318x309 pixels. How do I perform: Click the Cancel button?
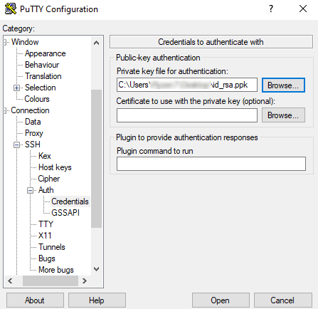[283, 300]
